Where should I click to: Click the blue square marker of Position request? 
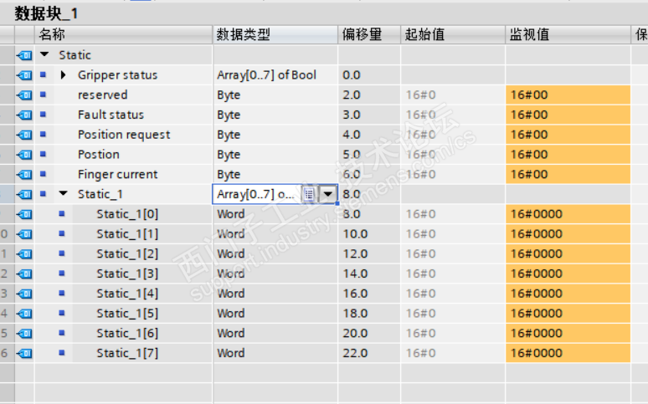coord(43,135)
